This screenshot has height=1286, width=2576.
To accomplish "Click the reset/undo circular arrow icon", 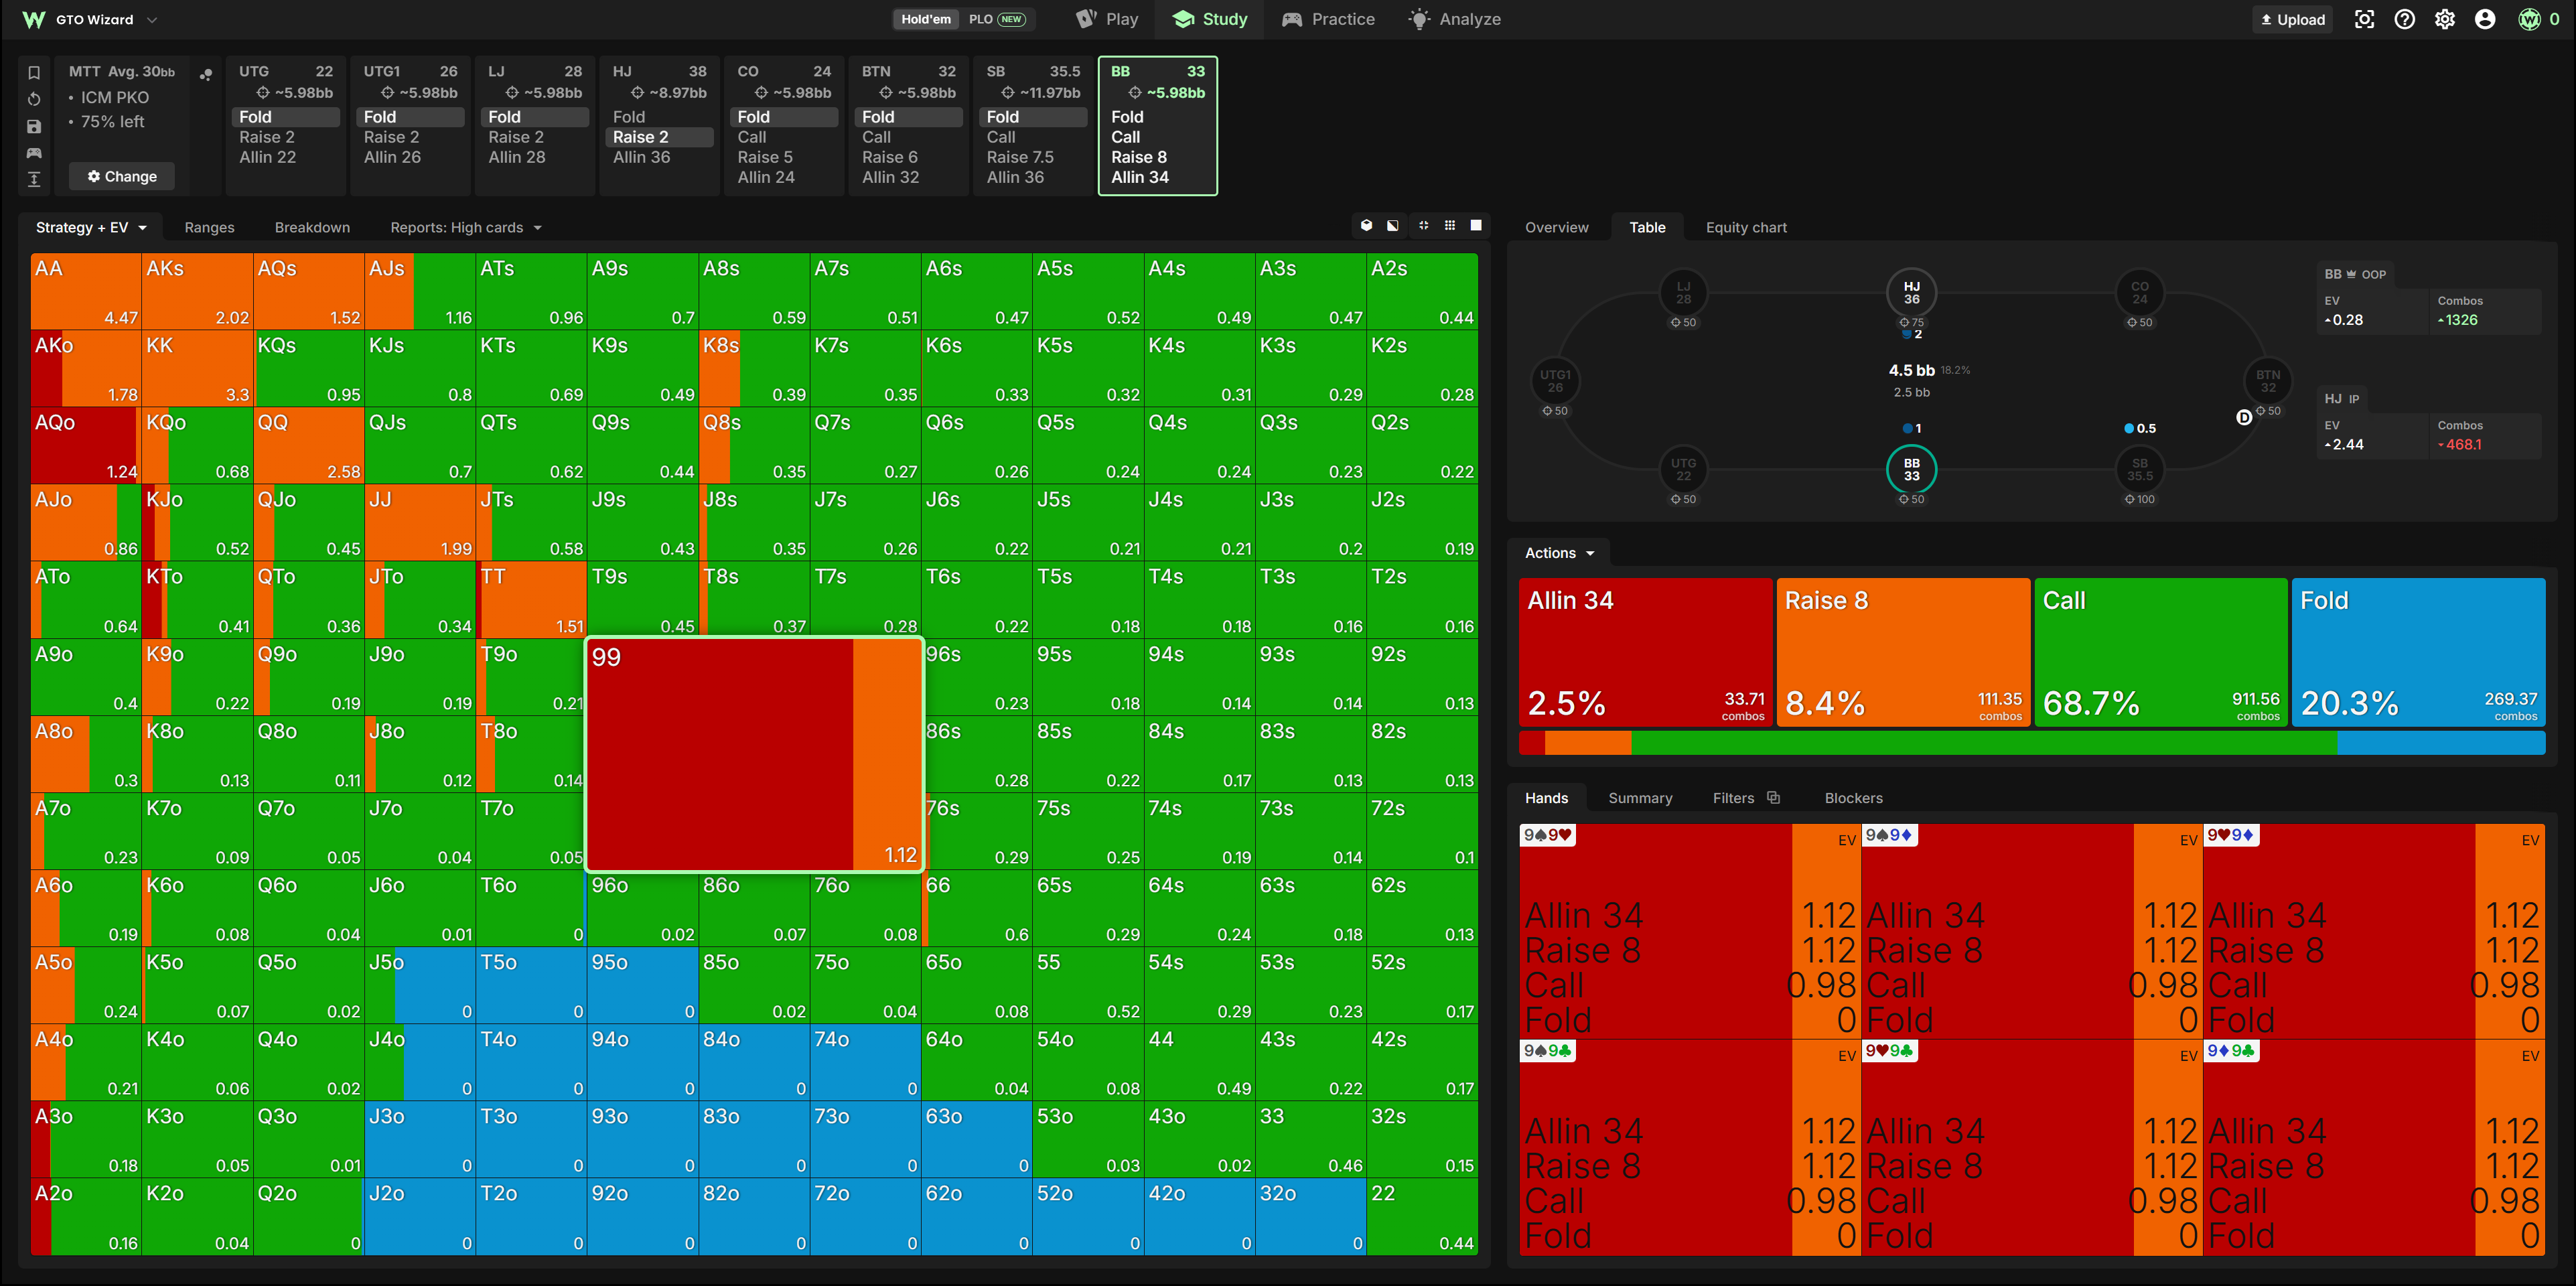I will click(x=34, y=99).
